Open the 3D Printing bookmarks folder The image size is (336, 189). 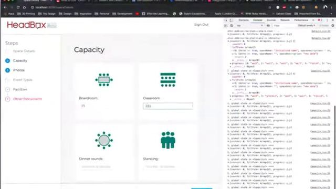point(27,14)
